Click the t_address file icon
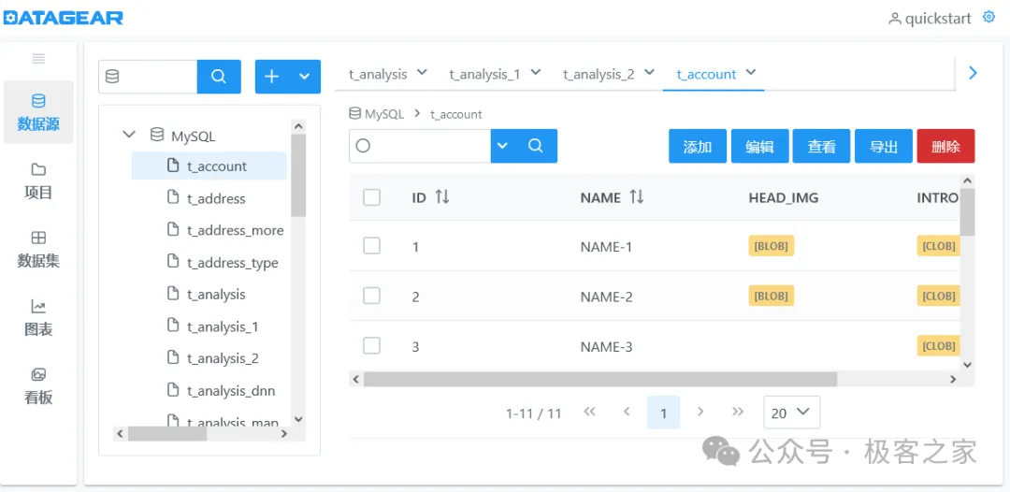Image resolution: width=1010 pixels, height=492 pixels. point(173,197)
